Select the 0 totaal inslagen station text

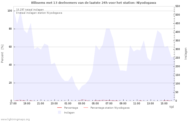tap(39, 13)
